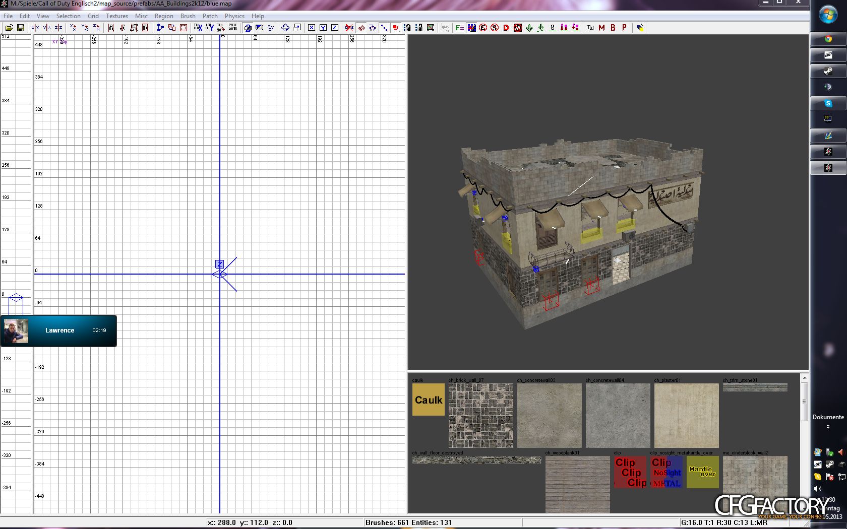
Task: Click the crossed-out N red icon
Action: click(x=518, y=28)
